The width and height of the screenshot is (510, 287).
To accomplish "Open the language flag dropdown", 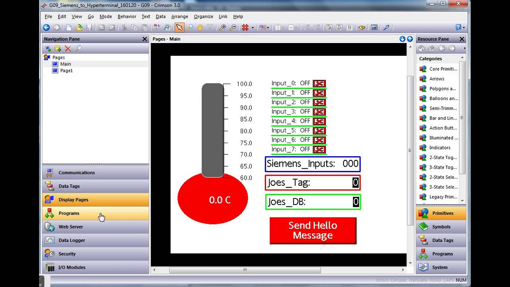I will coord(264,28).
